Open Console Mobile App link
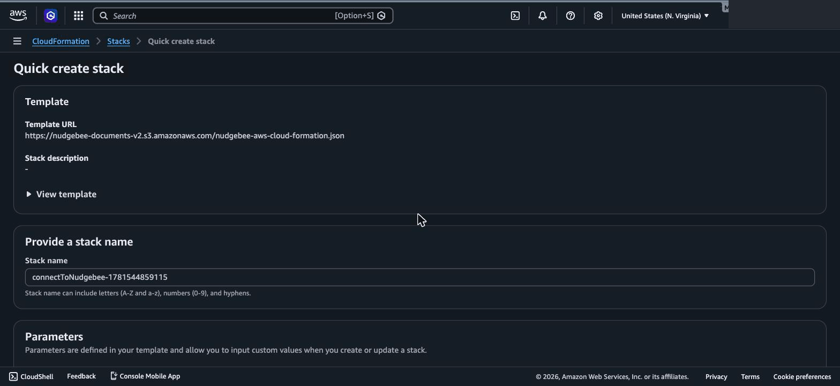The width and height of the screenshot is (840, 386). (x=145, y=376)
